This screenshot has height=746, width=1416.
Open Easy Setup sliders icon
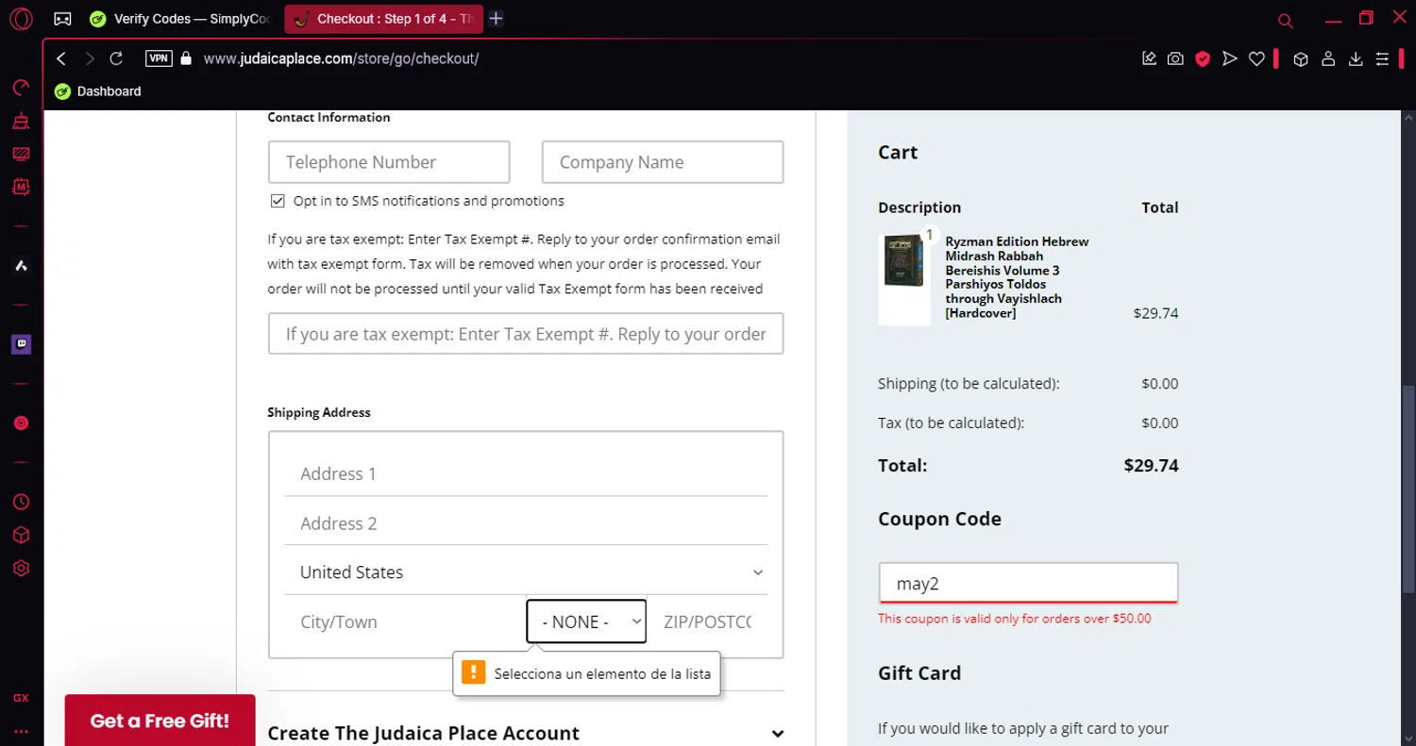(x=1382, y=58)
